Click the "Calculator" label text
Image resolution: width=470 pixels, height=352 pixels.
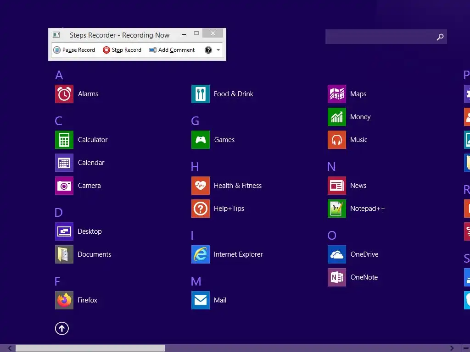pos(93,140)
